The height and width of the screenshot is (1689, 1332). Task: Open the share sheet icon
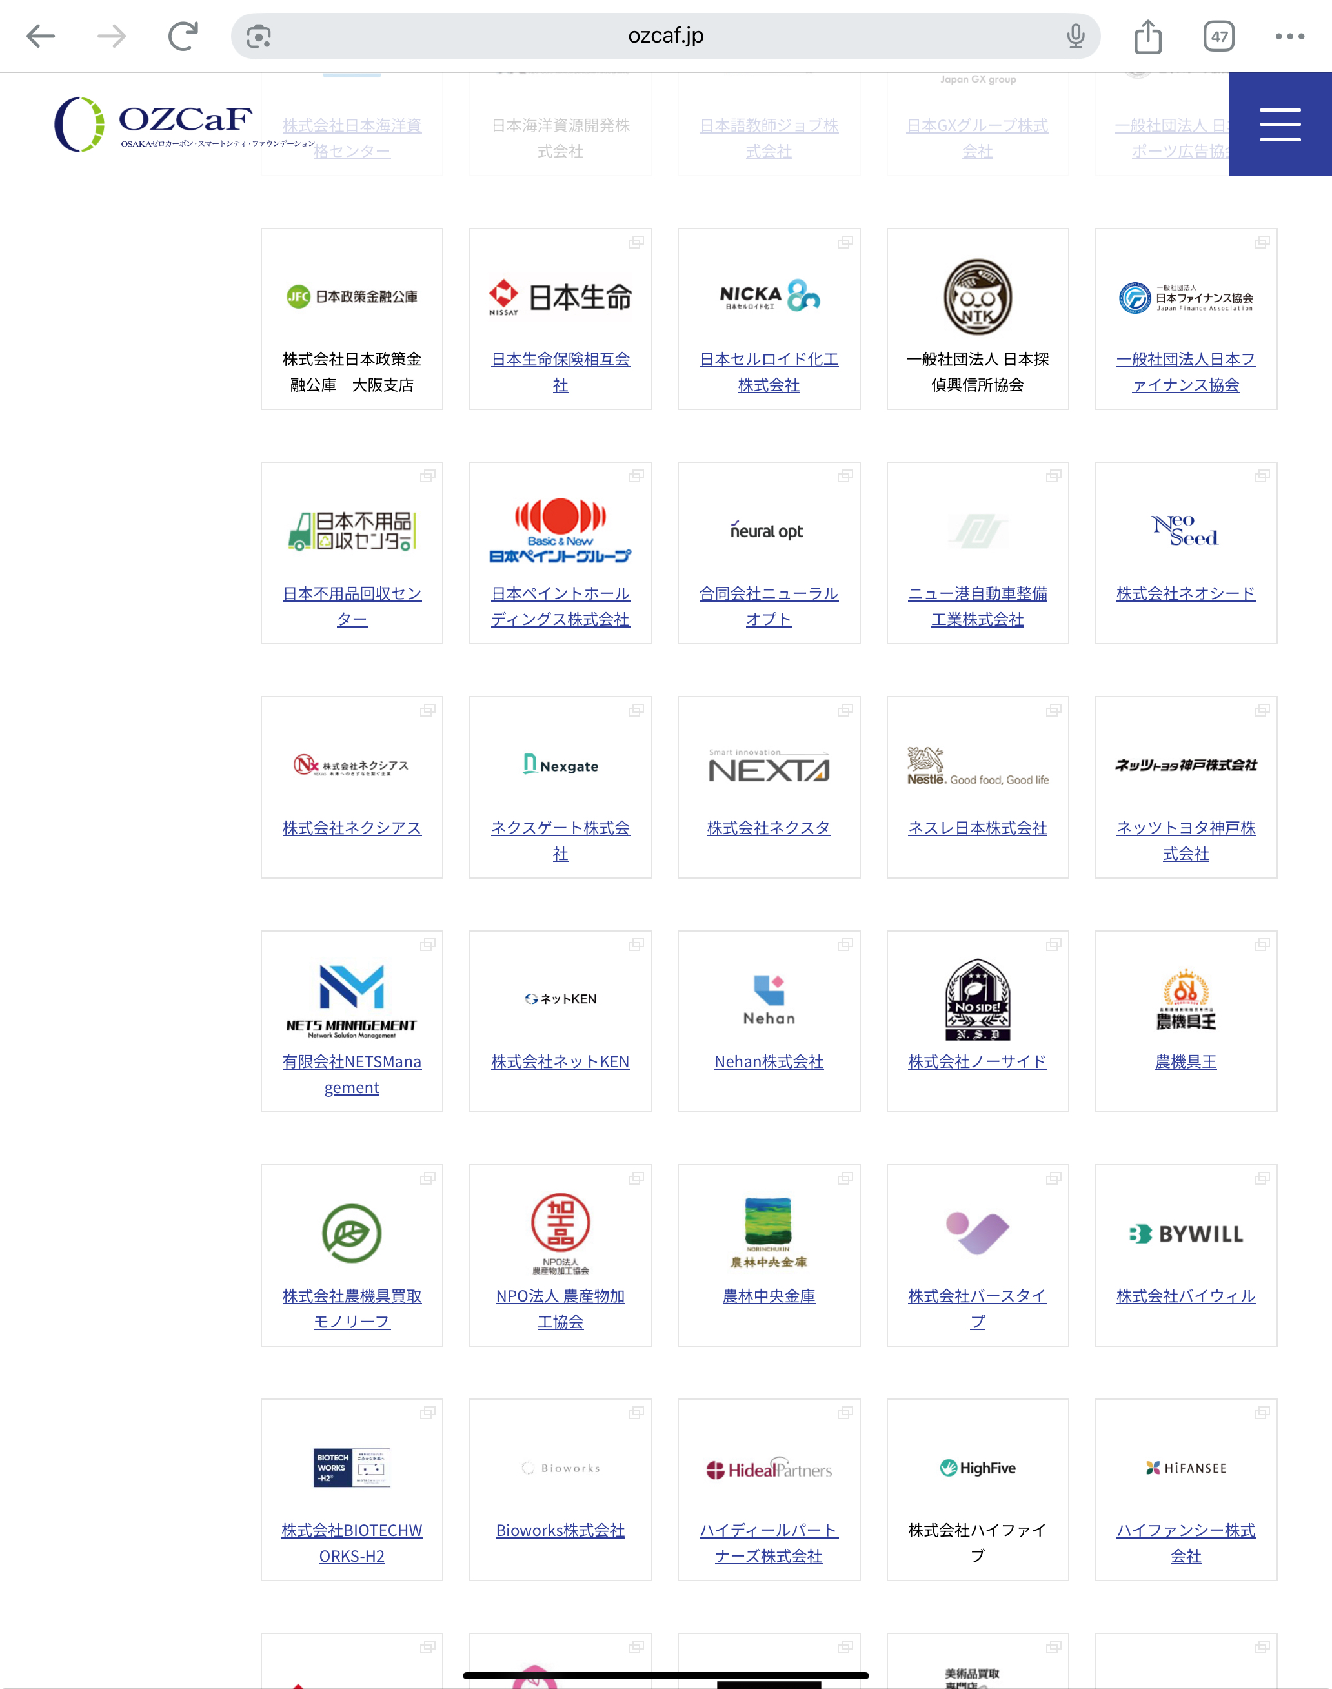1147,36
